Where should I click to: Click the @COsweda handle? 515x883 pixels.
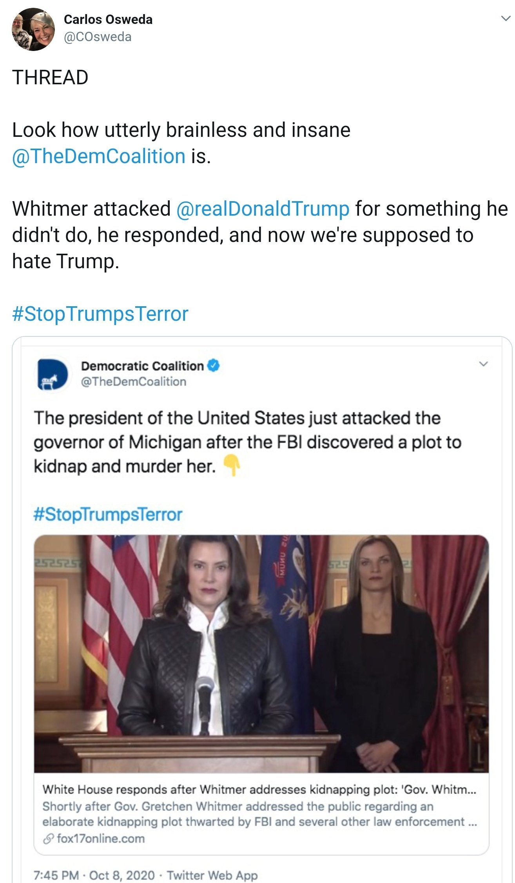pos(98,37)
